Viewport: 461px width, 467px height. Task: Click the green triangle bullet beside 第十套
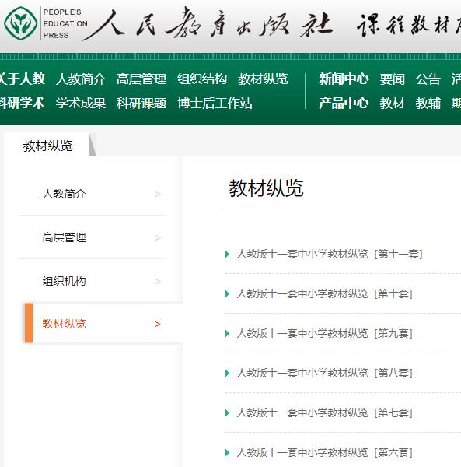(228, 293)
